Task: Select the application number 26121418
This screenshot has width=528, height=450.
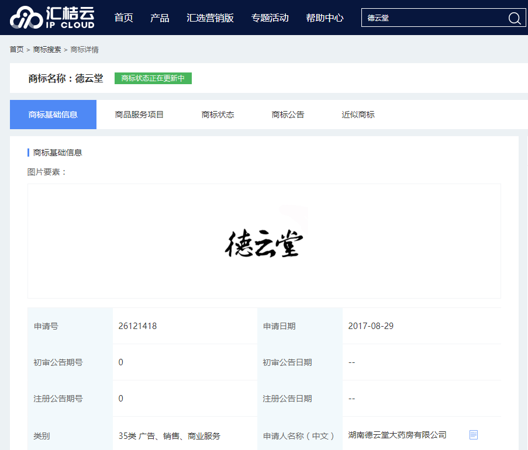Action: (137, 326)
